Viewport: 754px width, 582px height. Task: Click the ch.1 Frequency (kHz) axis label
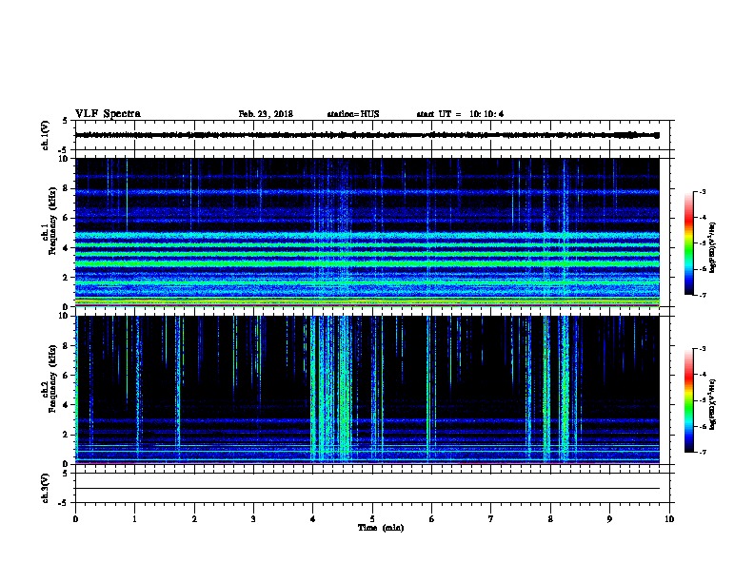[50, 221]
